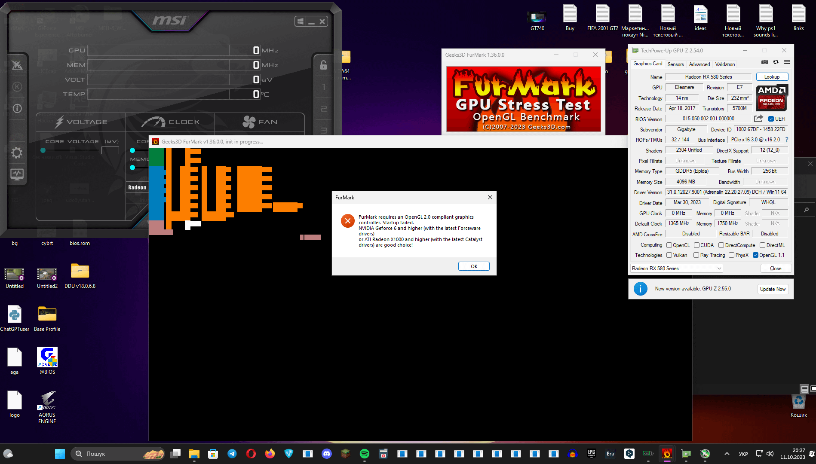Screen dimensions: 816x464
Task: Switch to the Sensors tab in GPU-Z
Action: pos(675,64)
